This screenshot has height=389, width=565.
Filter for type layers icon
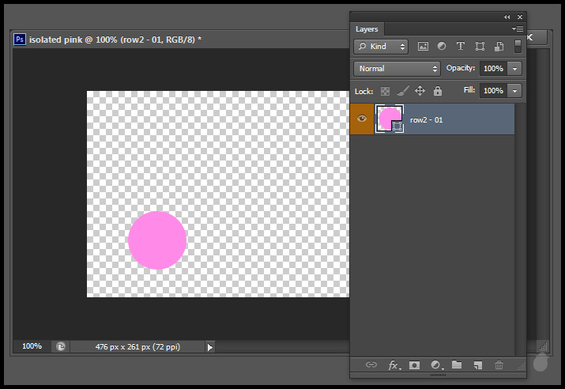tap(461, 47)
